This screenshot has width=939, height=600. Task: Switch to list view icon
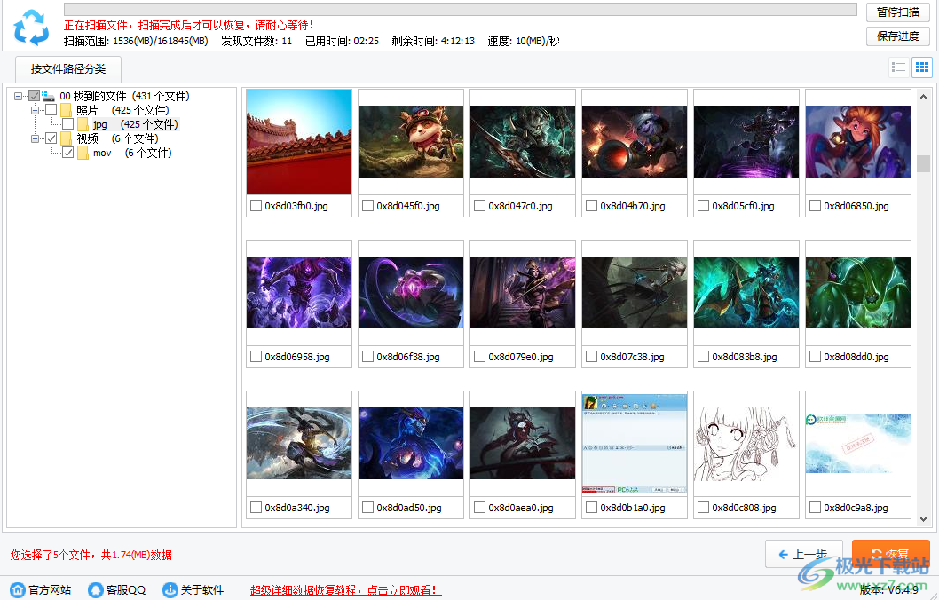pyautogui.click(x=898, y=67)
